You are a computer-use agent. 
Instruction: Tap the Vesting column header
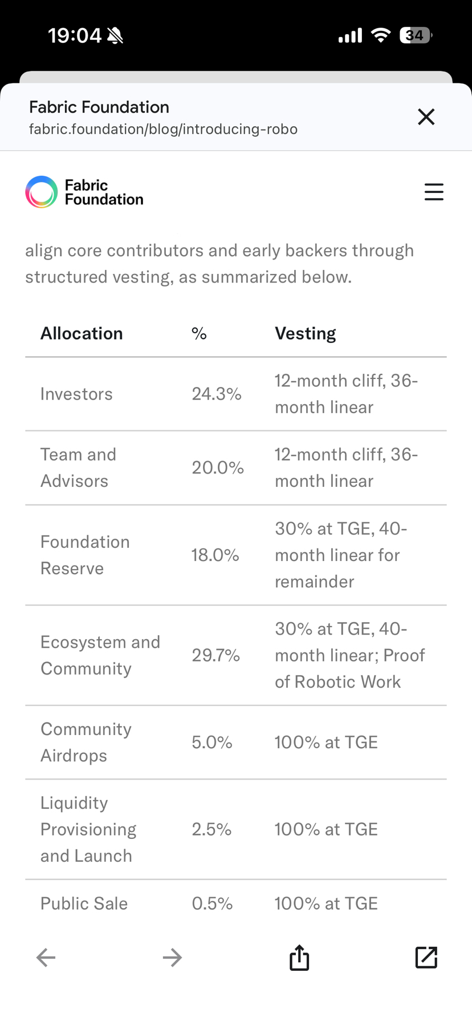[x=306, y=333]
